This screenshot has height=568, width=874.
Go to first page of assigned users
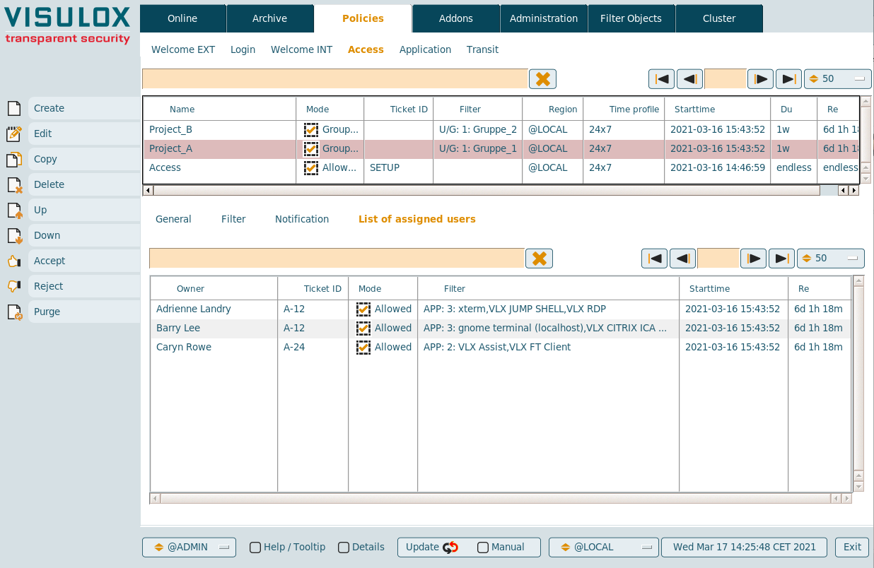(655, 259)
